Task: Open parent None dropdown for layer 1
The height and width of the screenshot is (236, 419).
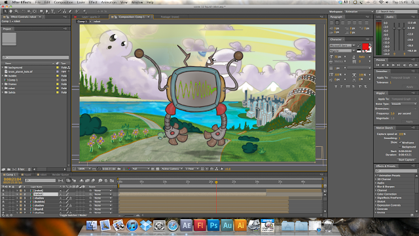Action: pyautogui.click(x=103, y=191)
